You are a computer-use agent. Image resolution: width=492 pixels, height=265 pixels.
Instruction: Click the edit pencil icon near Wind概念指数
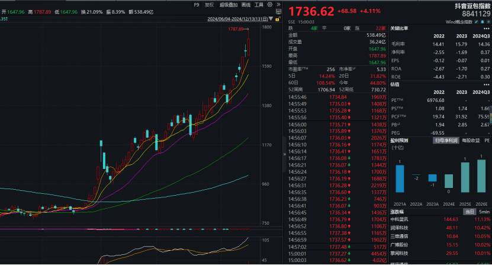(478, 23)
